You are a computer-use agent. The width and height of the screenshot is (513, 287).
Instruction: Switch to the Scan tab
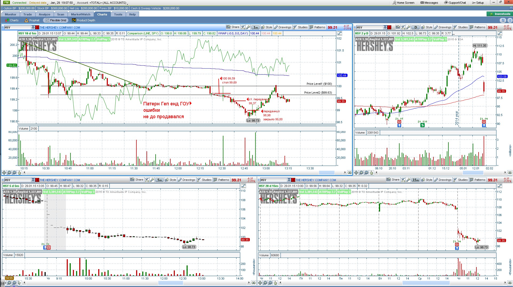(61, 14)
